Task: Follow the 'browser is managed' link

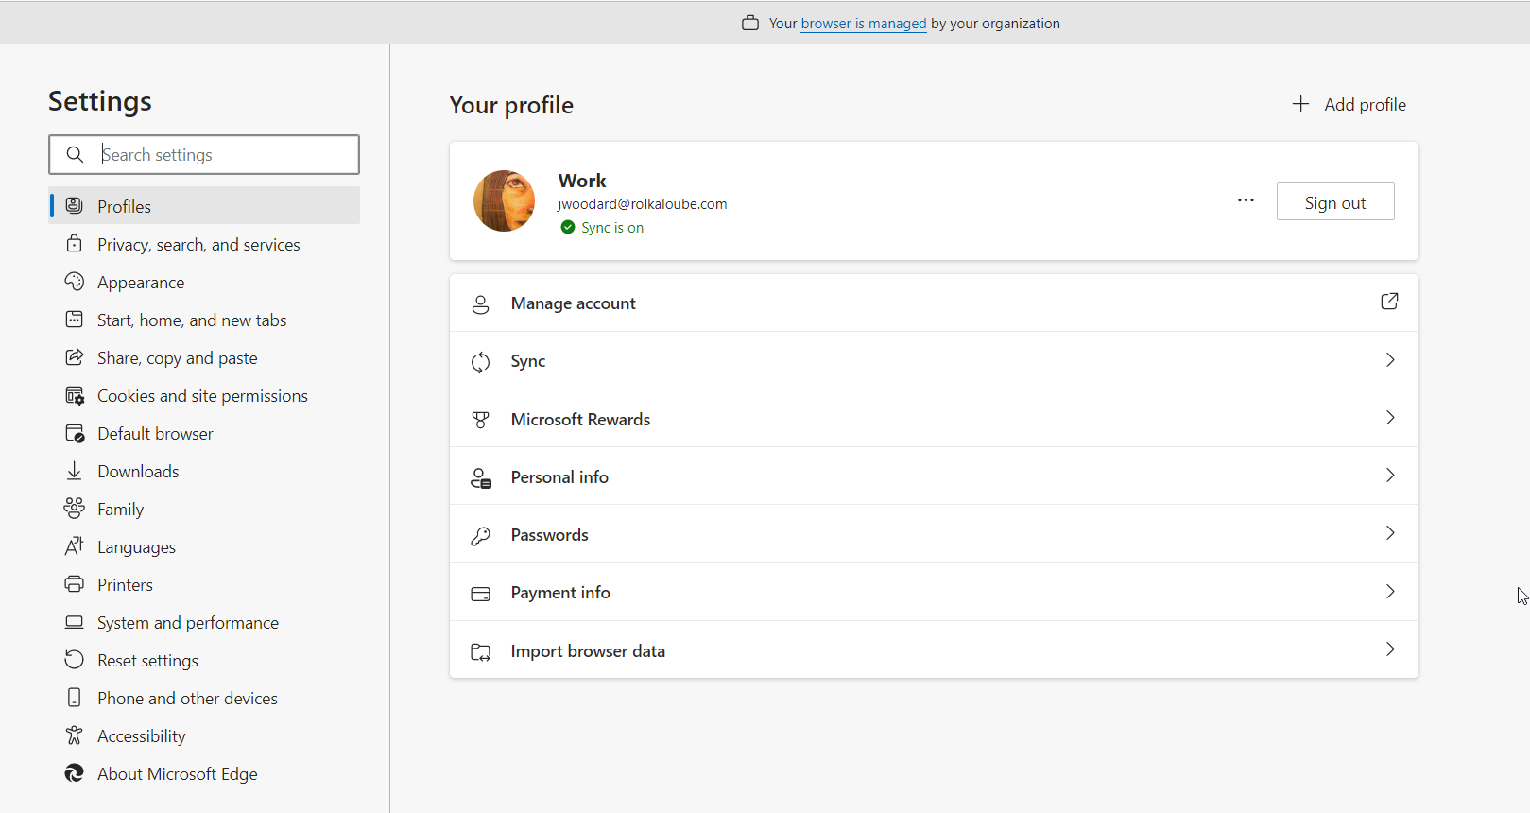Action: [x=863, y=24]
